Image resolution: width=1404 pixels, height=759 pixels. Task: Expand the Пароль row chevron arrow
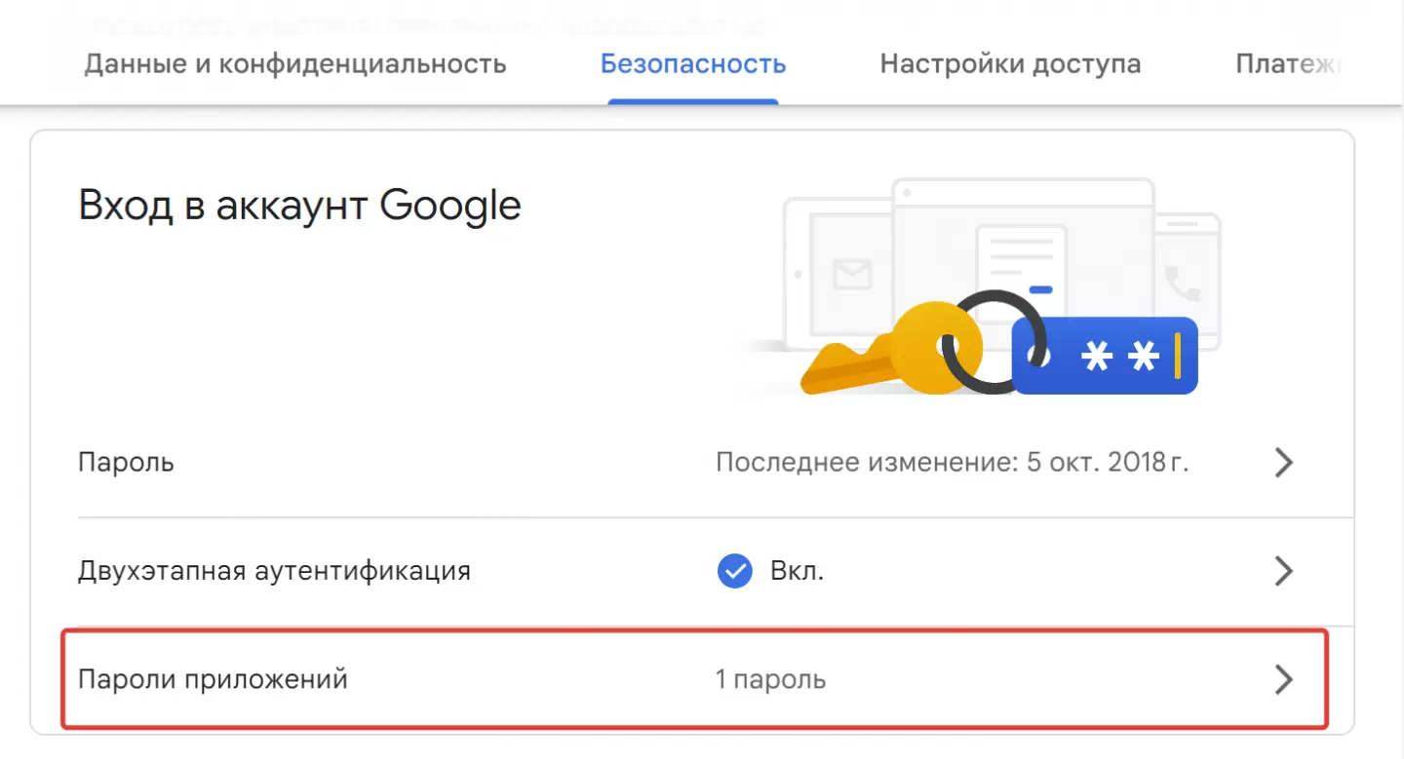tap(1284, 463)
